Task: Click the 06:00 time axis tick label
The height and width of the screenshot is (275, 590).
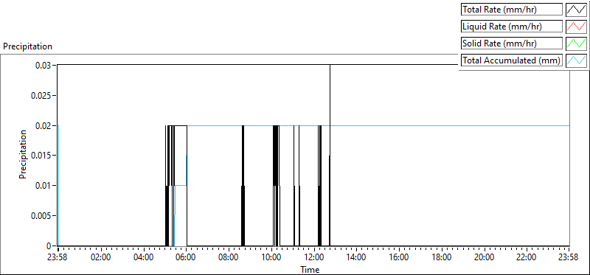Action: 187,258
